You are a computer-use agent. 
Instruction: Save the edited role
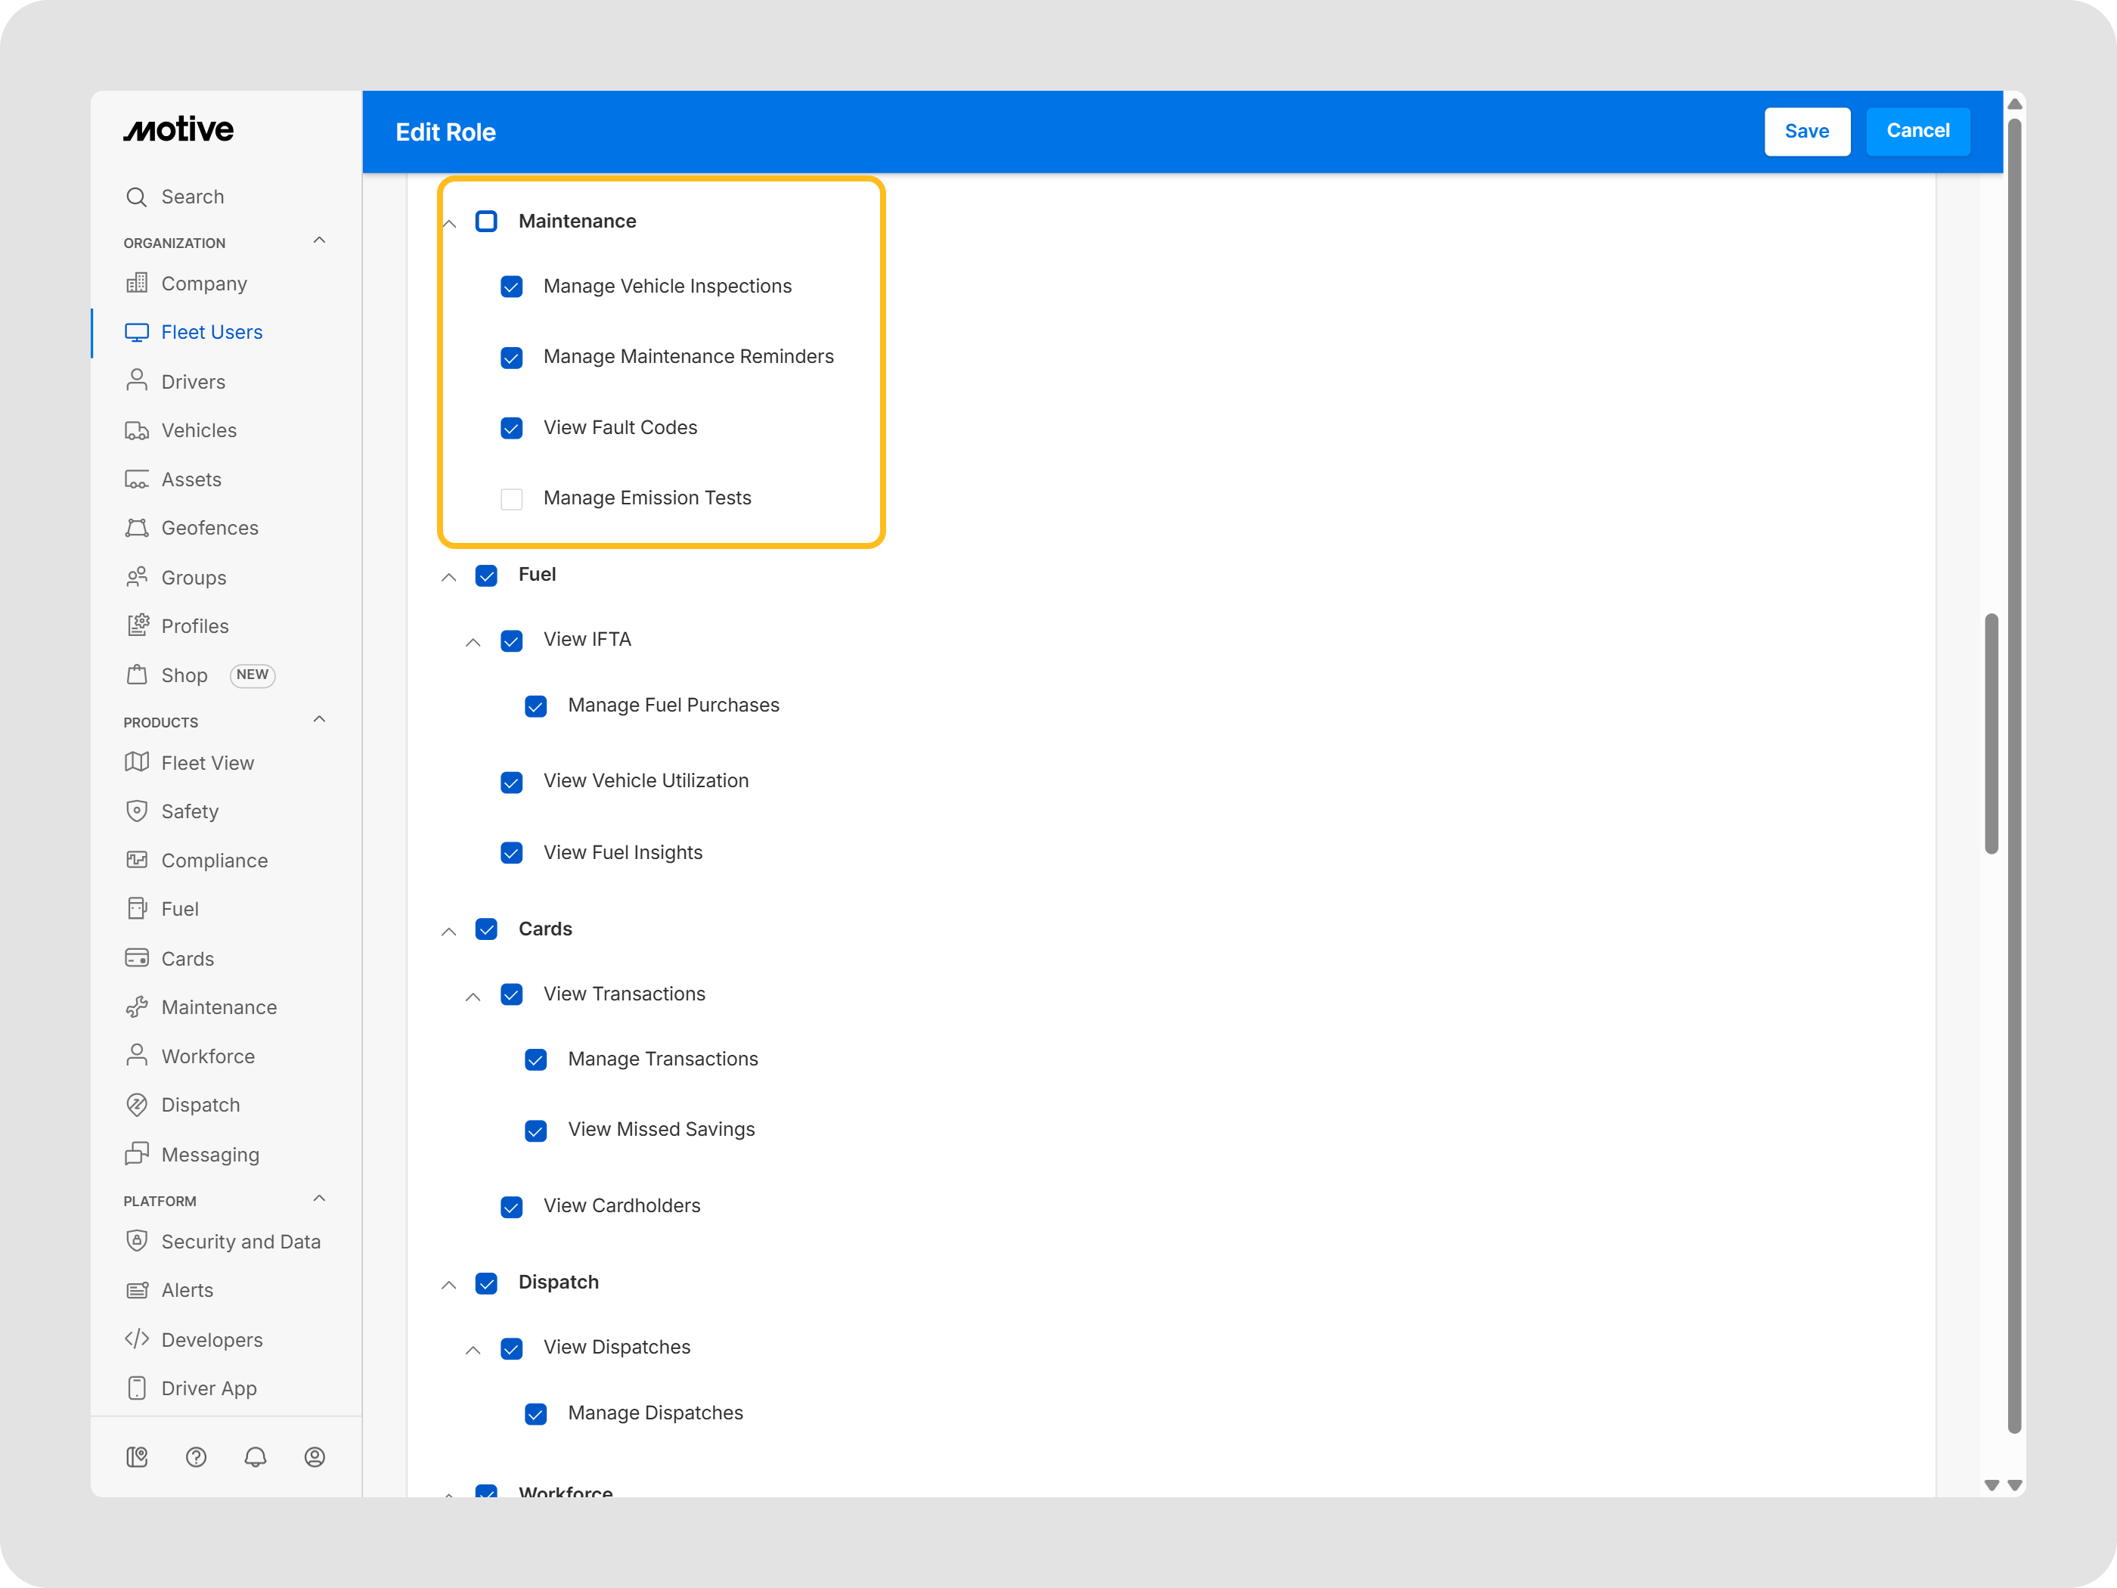coord(1806,131)
